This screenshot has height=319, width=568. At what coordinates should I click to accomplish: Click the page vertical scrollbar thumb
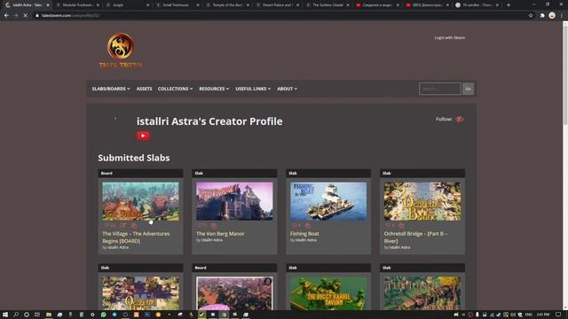[565, 74]
